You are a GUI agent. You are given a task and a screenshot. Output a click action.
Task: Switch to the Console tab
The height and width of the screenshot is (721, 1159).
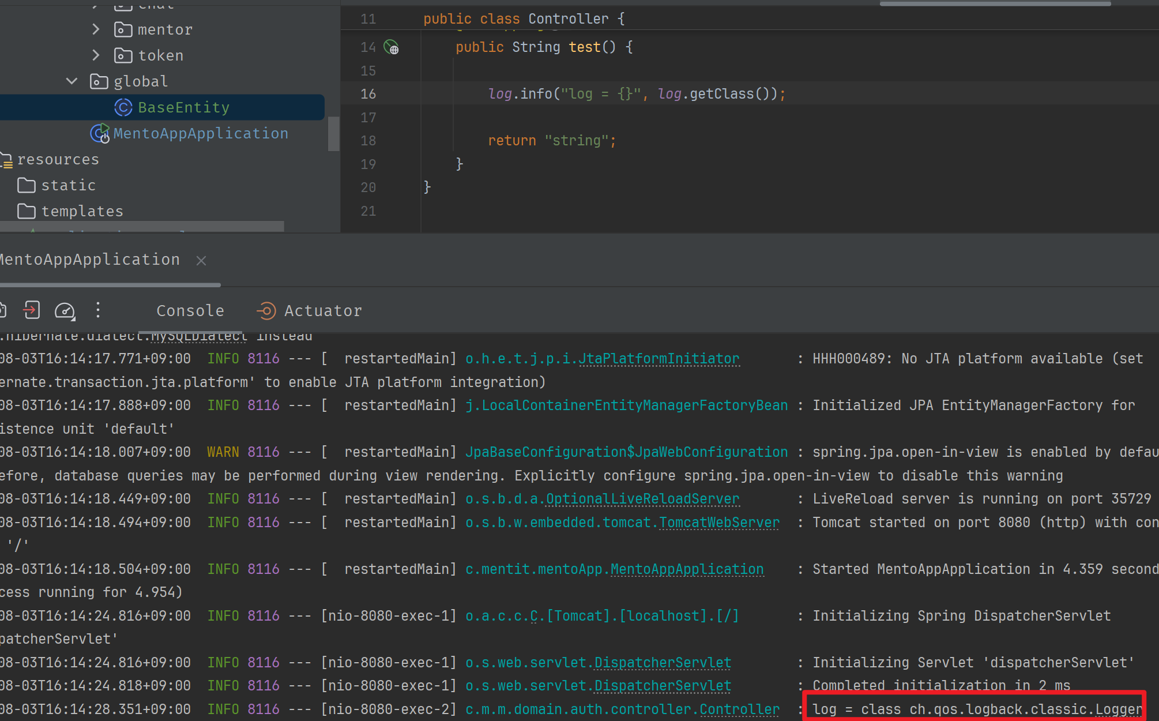click(190, 311)
